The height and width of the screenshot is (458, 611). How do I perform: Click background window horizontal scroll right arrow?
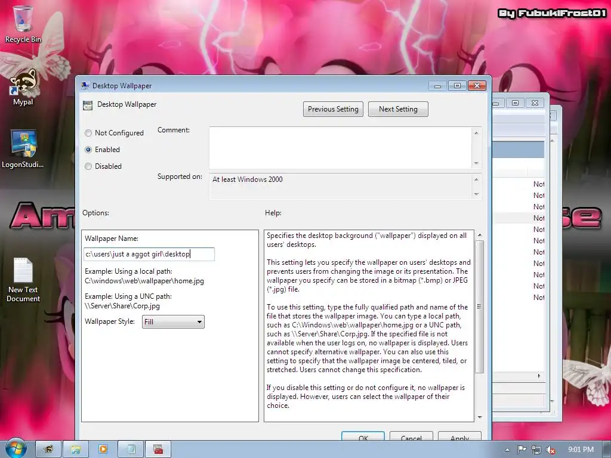[x=539, y=376]
